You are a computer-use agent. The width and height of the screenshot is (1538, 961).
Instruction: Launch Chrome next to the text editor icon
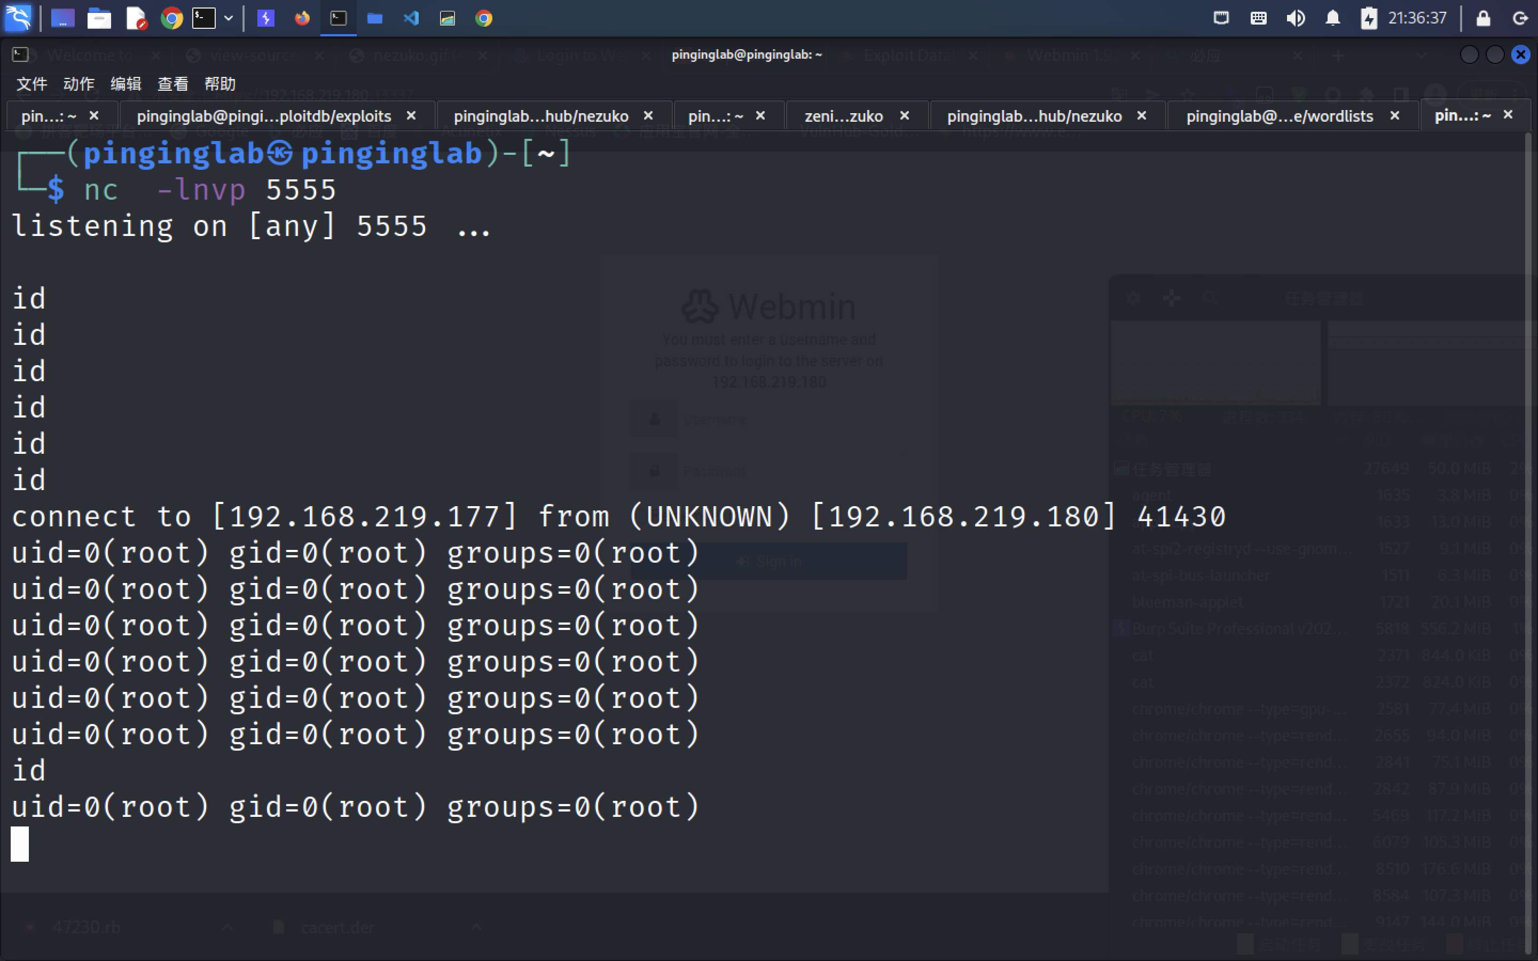(171, 18)
